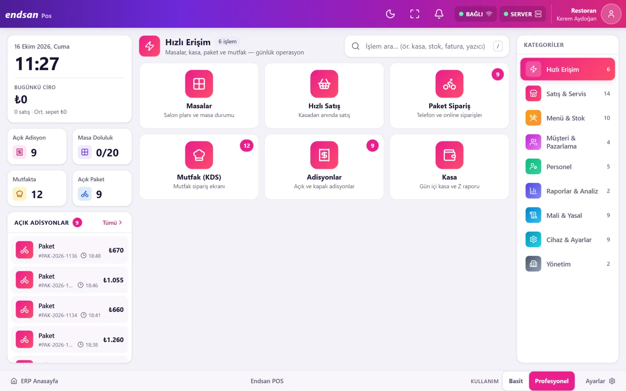Screen dimensions: 626x391
Task: Expand all open bills via Tümü
Action: (x=112, y=222)
